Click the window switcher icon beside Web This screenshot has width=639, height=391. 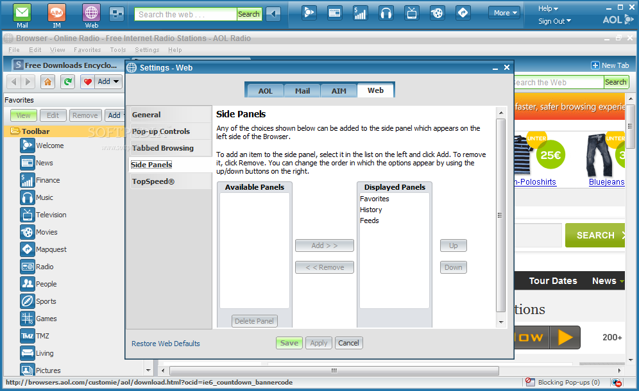click(117, 14)
